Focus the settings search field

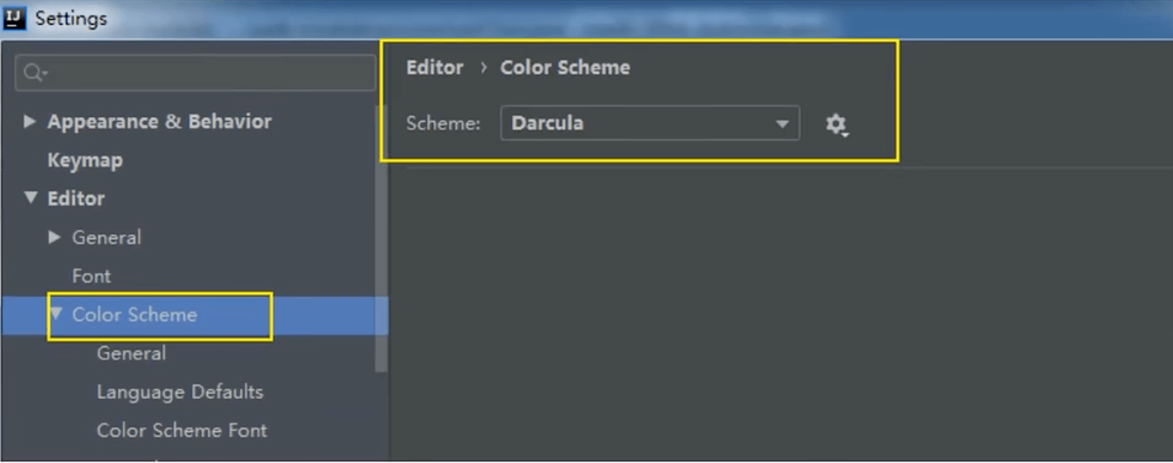pos(209,73)
